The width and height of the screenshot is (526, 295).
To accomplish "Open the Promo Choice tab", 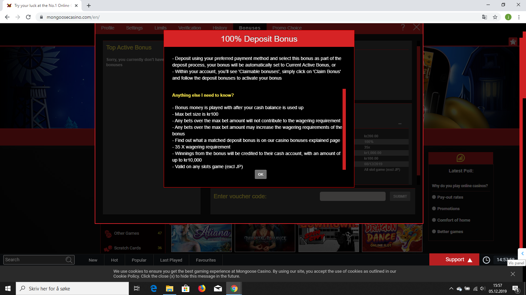I will pos(287,28).
